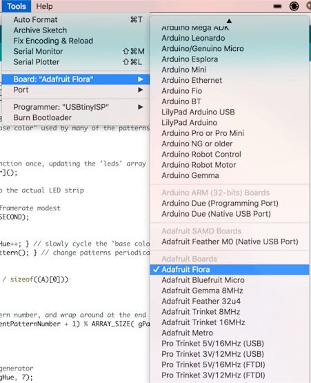Select the LilyPad Arduino USB board

(230, 112)
